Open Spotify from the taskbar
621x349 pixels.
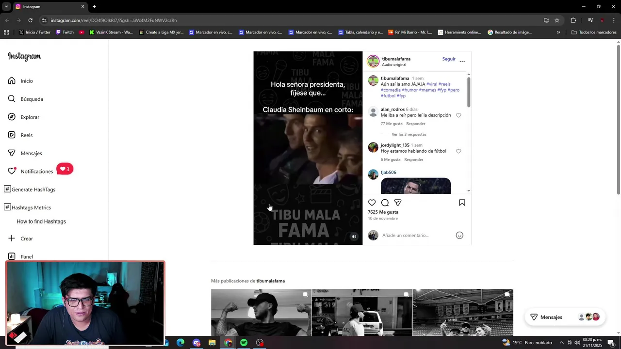coord(244,343)
